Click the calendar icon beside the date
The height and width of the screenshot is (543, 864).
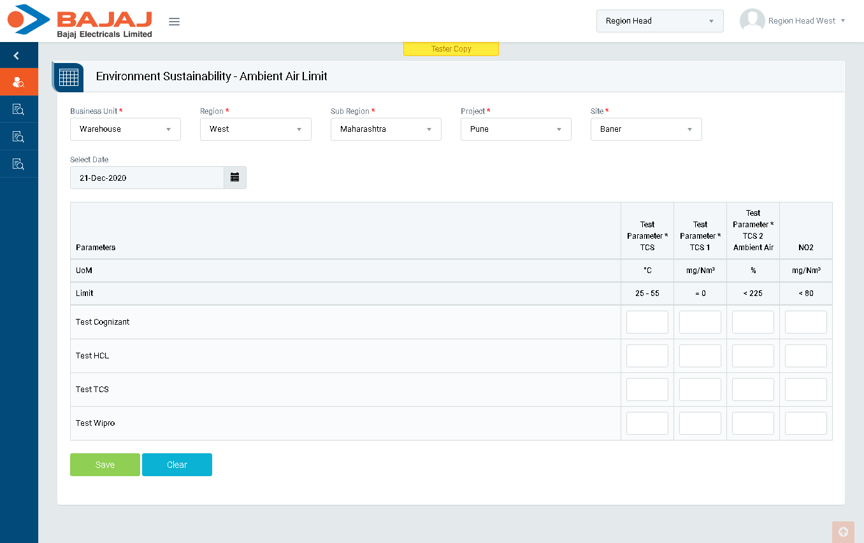click(234, 178)
